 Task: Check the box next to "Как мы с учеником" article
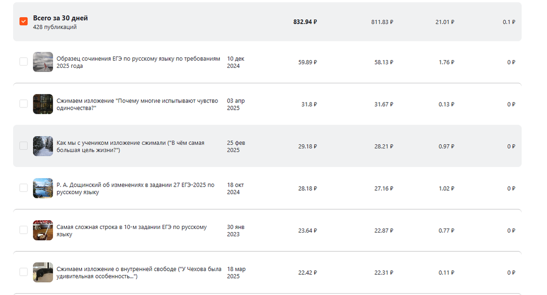[23, 146]
